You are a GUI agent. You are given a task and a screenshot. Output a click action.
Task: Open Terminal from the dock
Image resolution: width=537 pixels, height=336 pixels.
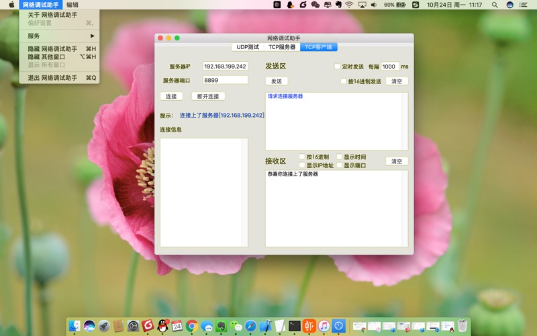coord(295,326)
